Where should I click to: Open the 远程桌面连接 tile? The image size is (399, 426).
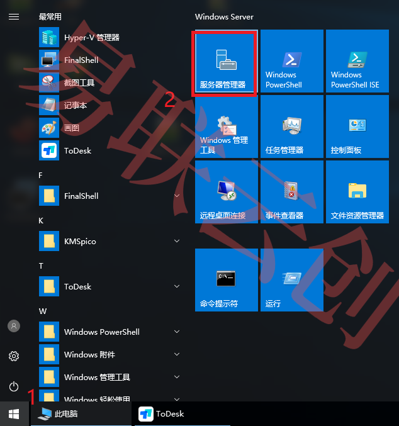pos(226,192)
